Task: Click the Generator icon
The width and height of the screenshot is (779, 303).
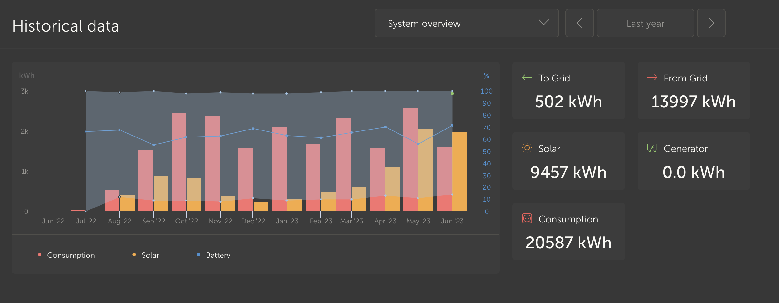Action: 652,148
